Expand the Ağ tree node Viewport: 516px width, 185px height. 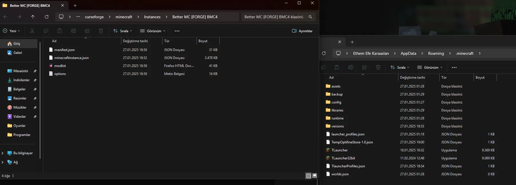coord(3,162)
